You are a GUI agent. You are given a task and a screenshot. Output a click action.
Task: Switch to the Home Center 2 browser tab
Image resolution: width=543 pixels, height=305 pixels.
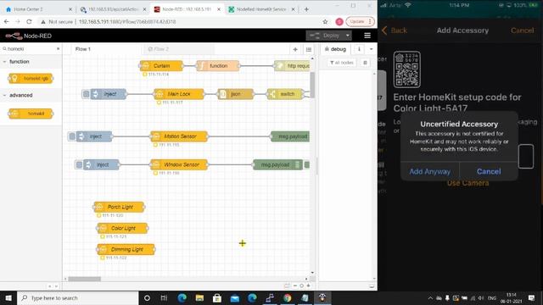(x=39, y=9)
